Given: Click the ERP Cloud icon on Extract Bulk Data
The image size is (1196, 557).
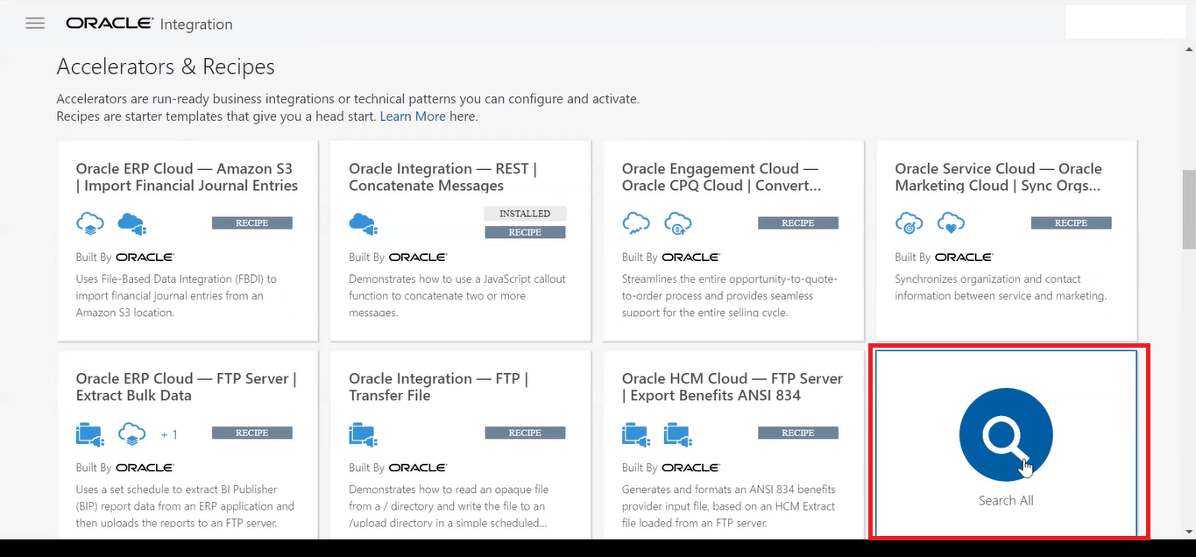Looking at the screenshot, I should 131,434.
